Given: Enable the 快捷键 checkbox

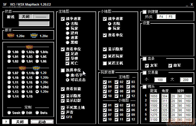Looking at the screenshot, I should coord(145,12).
